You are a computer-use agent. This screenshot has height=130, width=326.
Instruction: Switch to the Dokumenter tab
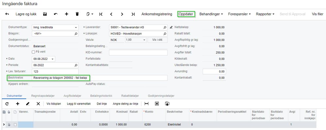(x=15, y=96)
